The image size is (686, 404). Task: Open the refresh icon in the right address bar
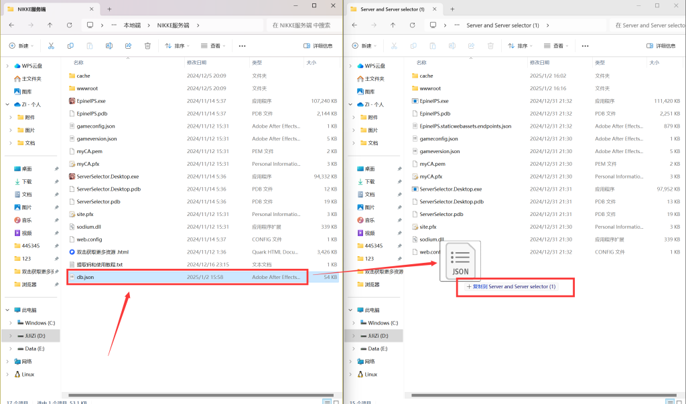(x=411, y=25)
